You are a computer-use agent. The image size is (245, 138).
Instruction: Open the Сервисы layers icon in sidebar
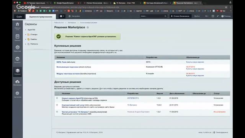pos(17,71)
